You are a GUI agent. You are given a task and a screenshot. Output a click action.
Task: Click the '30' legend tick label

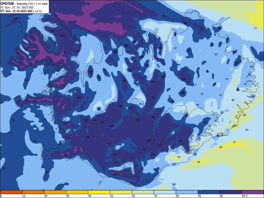pos(68,196)
